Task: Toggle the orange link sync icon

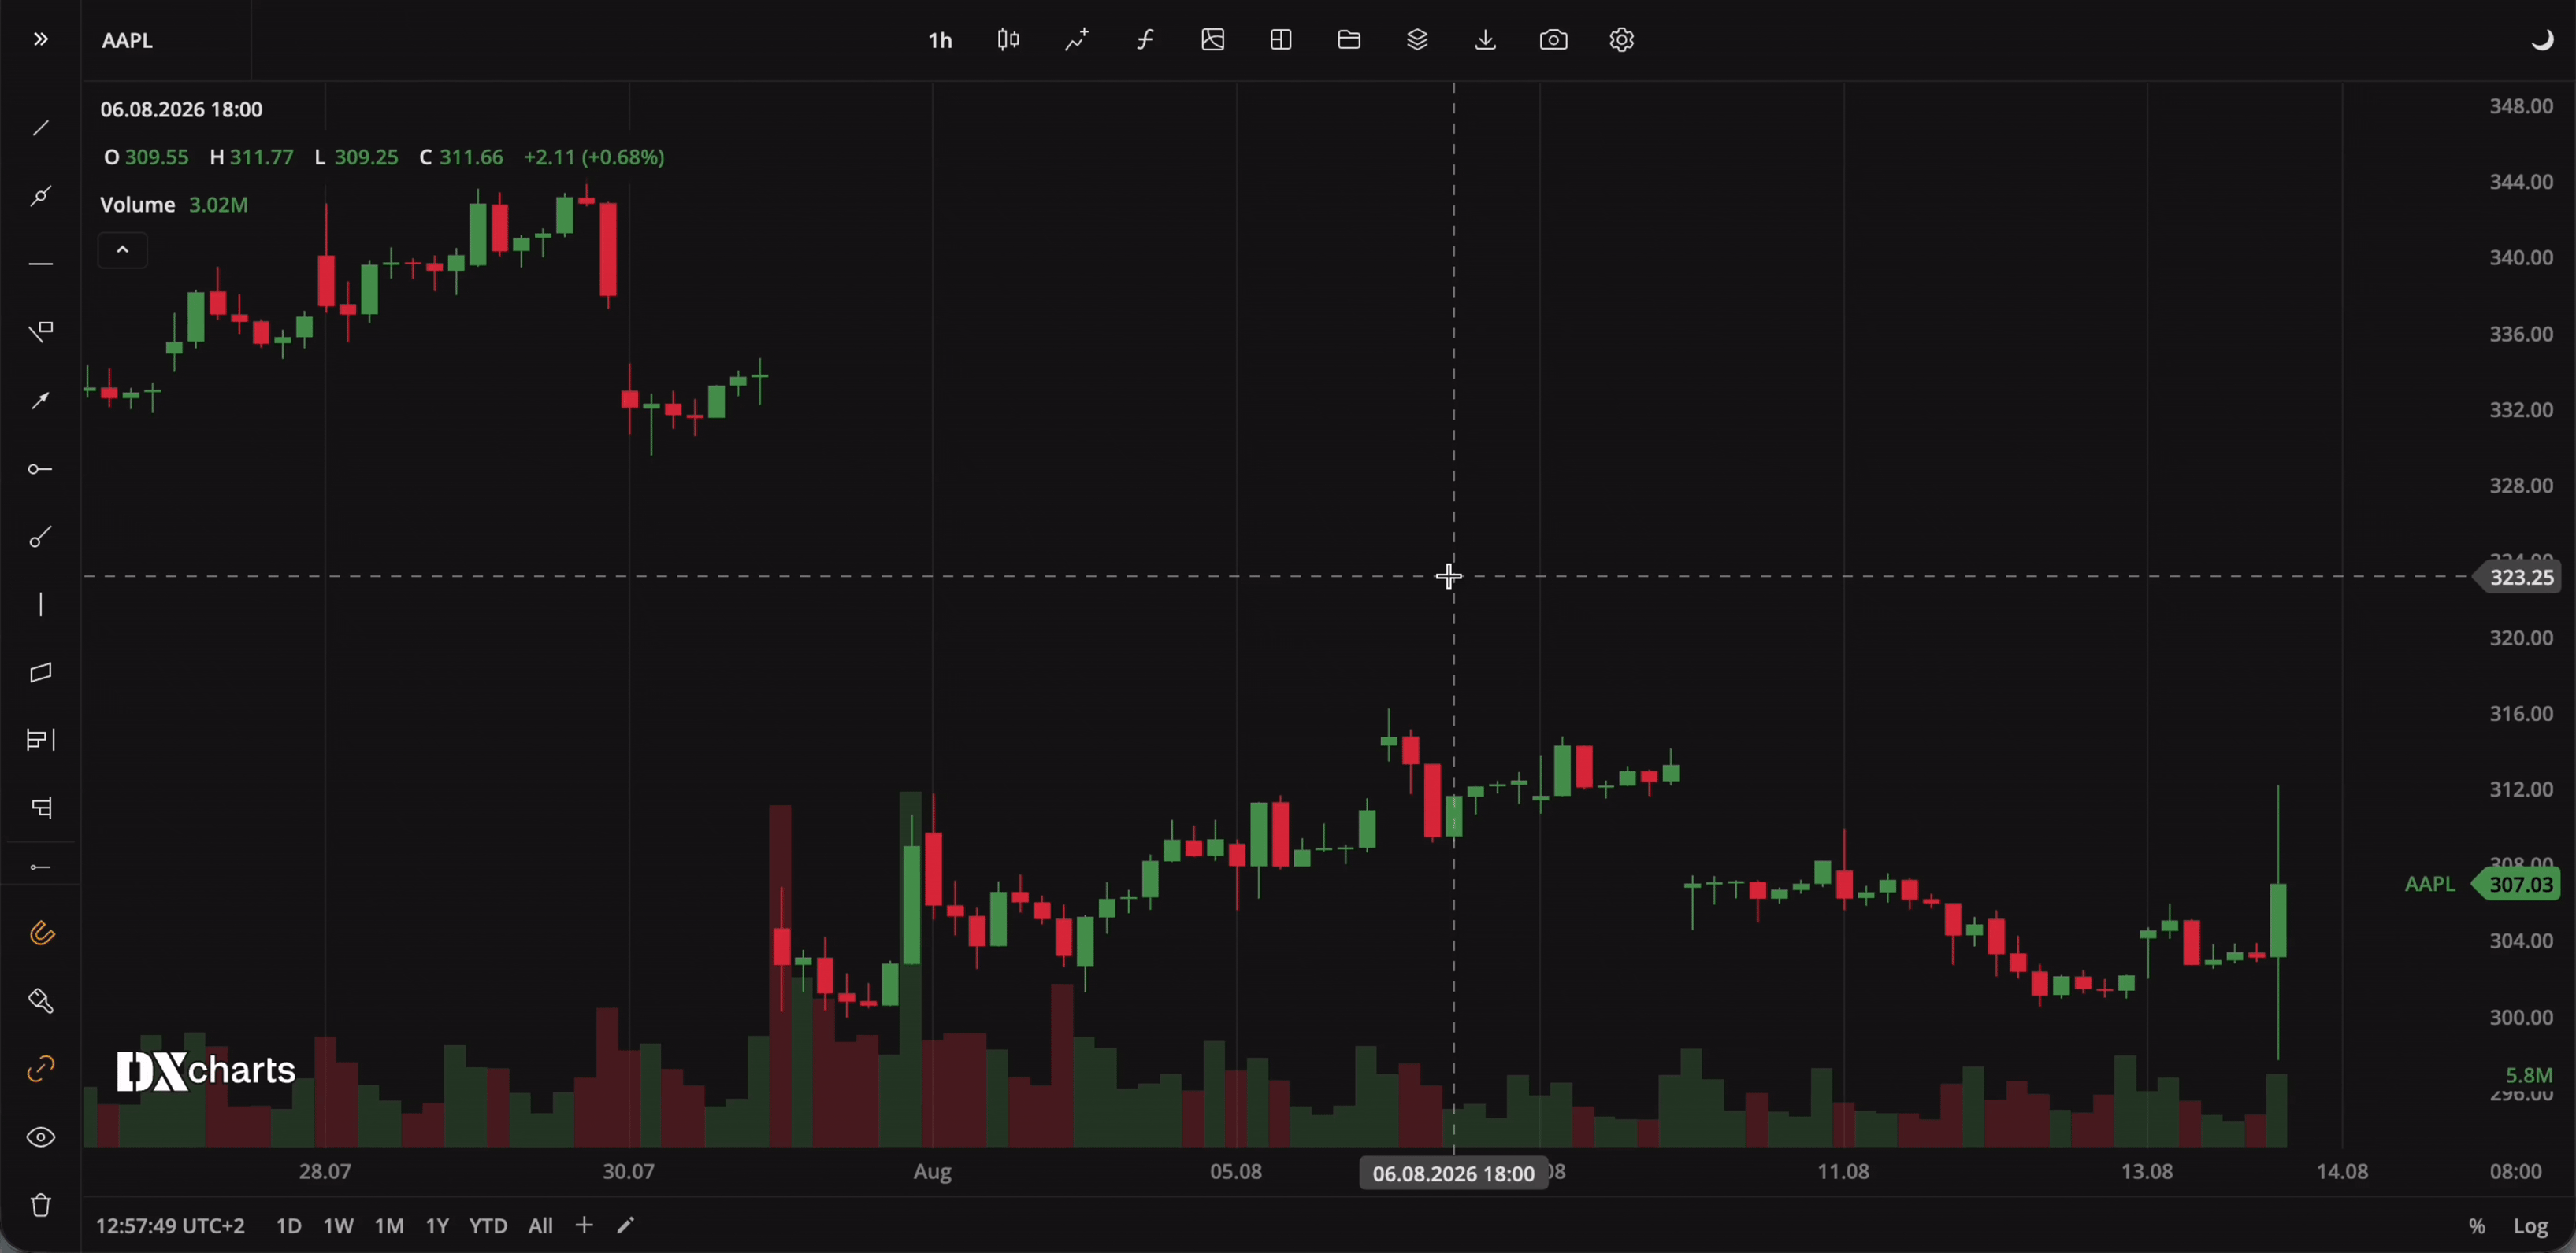Action: (x=41, y=1070)
